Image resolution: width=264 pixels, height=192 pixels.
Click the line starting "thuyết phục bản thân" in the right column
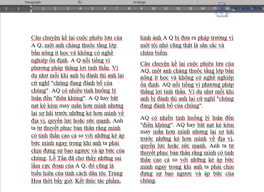point(187,153)
